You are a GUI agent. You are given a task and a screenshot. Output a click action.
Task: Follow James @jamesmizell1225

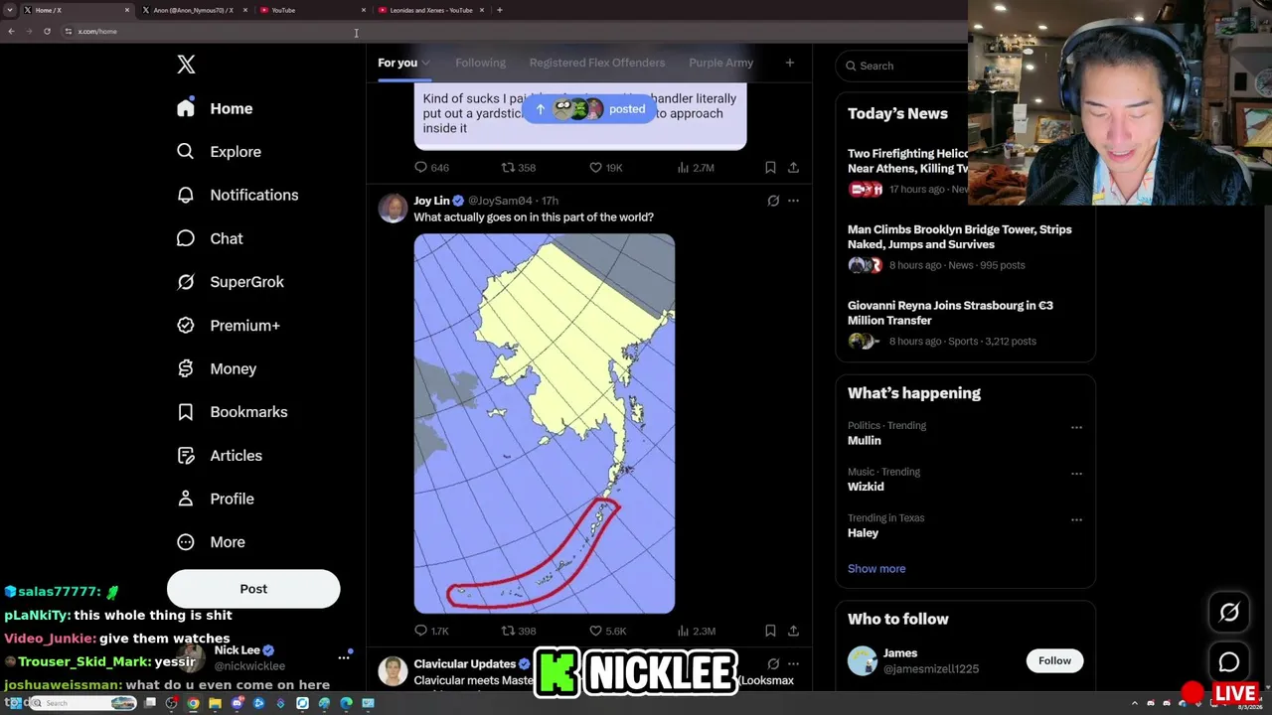tap(1054, 660)
